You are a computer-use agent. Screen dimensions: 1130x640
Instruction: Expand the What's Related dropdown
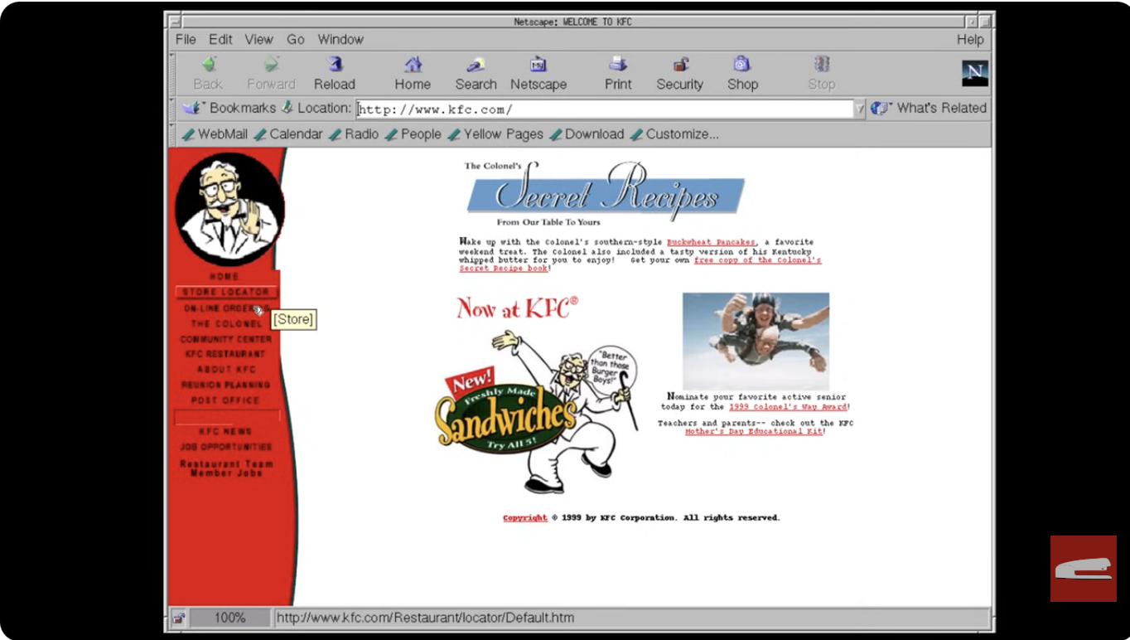point(930,108)
